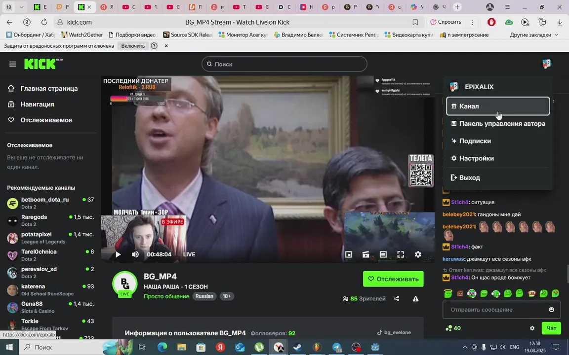
Task: Open the BG_MP4 channel avatar
Action: click(x=124, y=284)
